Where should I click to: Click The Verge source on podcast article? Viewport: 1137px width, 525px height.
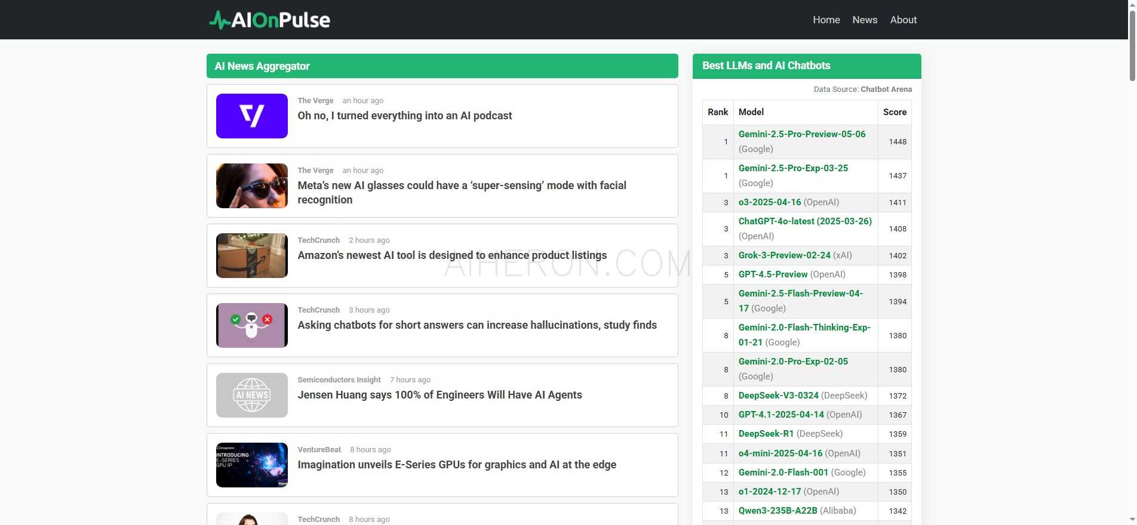tap(315, 101)
